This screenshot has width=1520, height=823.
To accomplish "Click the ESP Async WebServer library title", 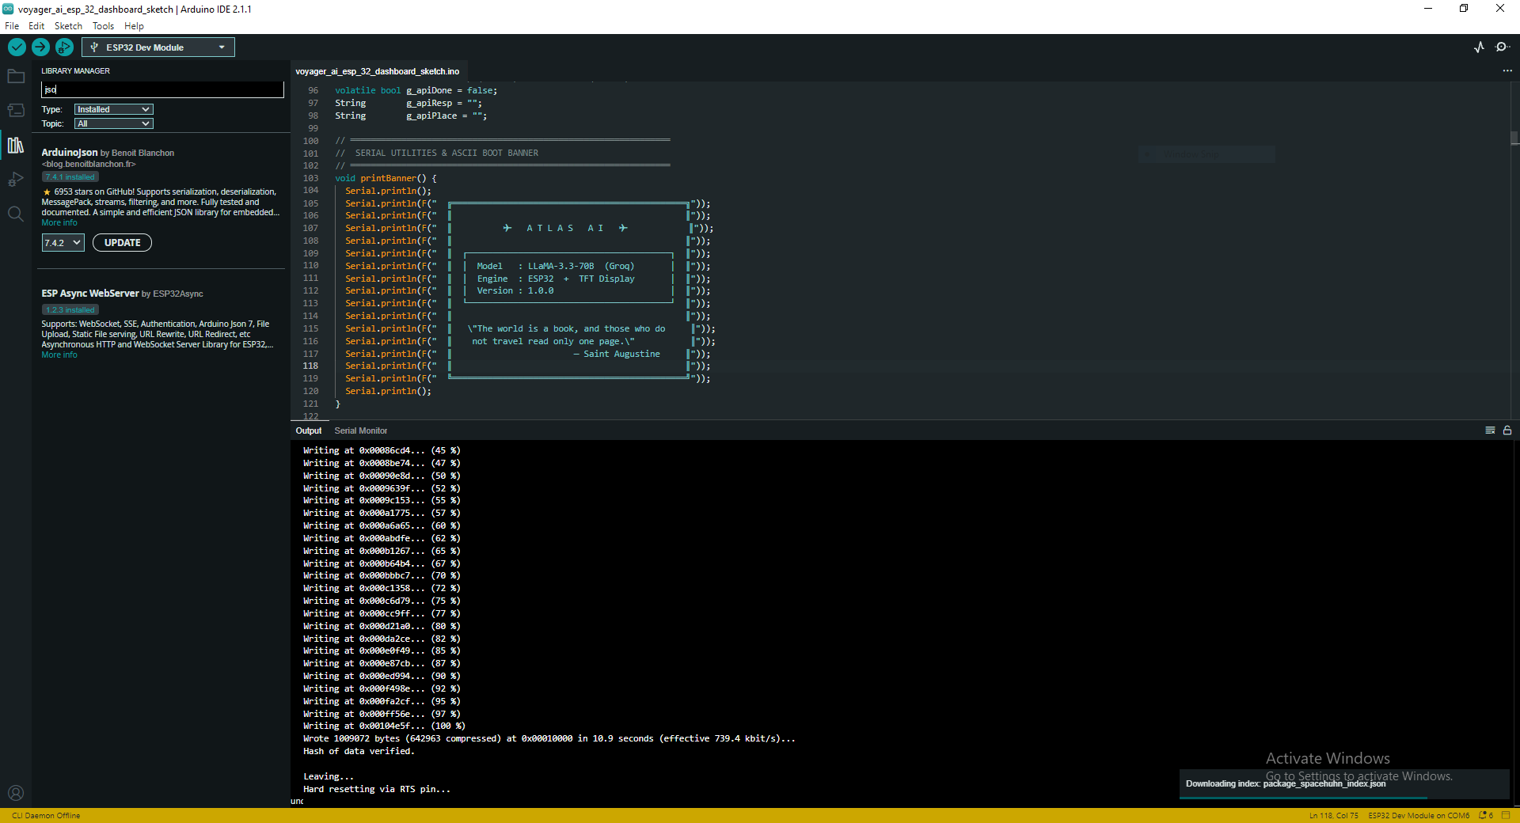I will [x=90, y=294].
